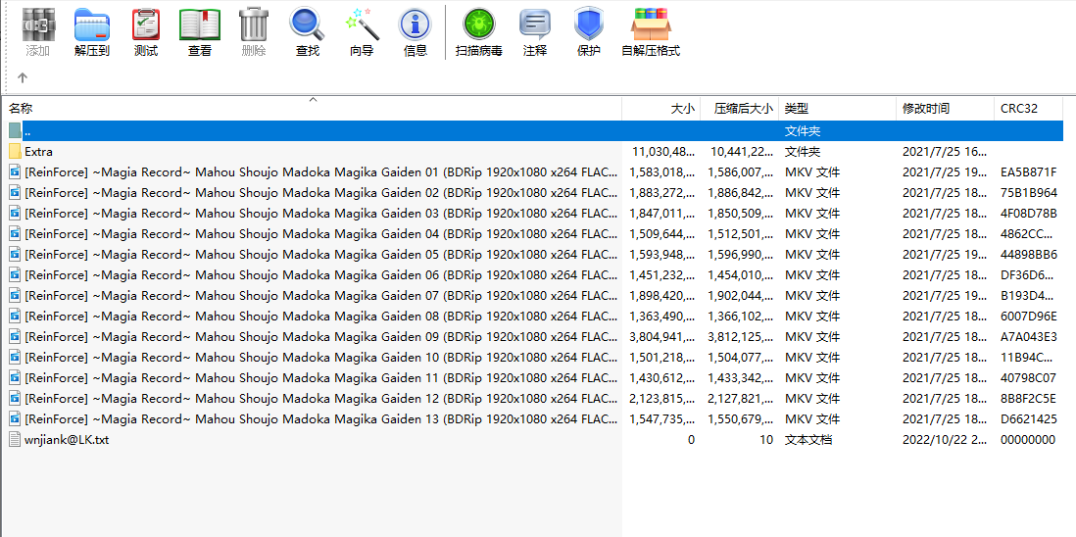This screenshot has width=1076, height=537.
Task: Go up one folder level arrow
Action: click(22, 78)
